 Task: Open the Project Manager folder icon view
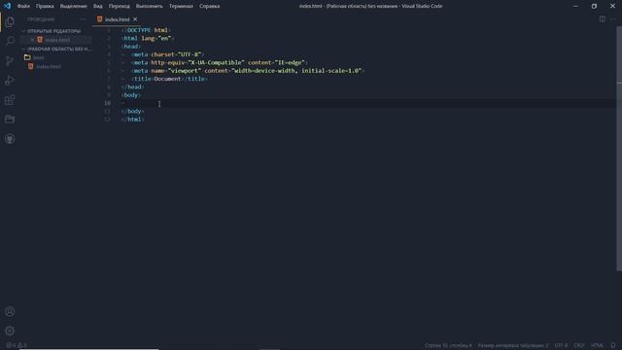tap(10, 119)
